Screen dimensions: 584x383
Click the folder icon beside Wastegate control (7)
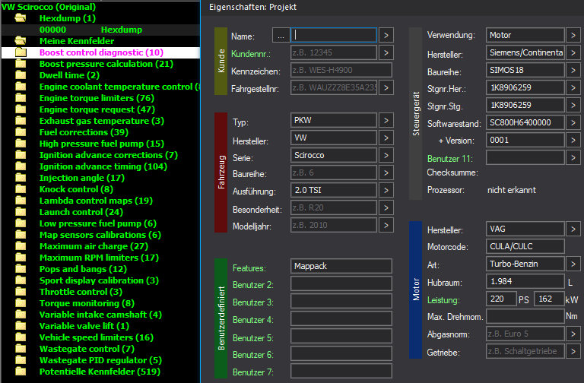click(21, 349)
